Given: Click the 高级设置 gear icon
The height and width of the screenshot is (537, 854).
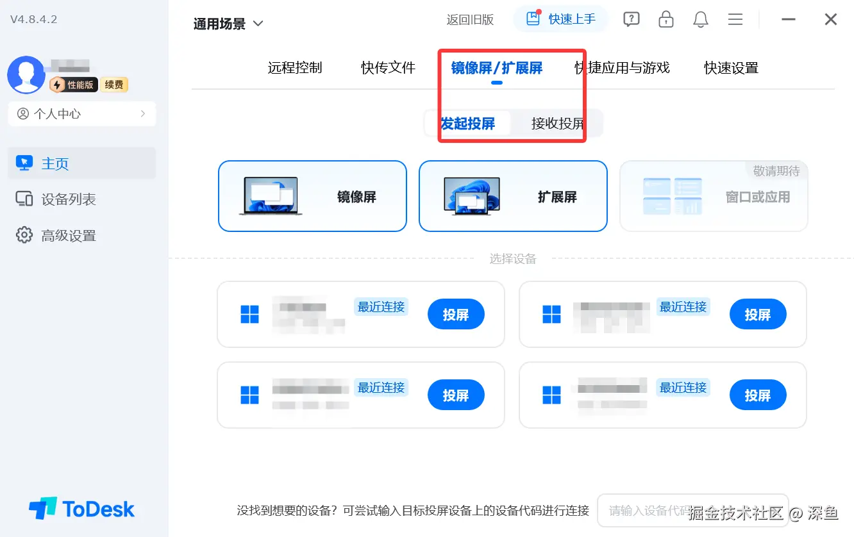Looking at the screenshot, I should tap(24, 235).
